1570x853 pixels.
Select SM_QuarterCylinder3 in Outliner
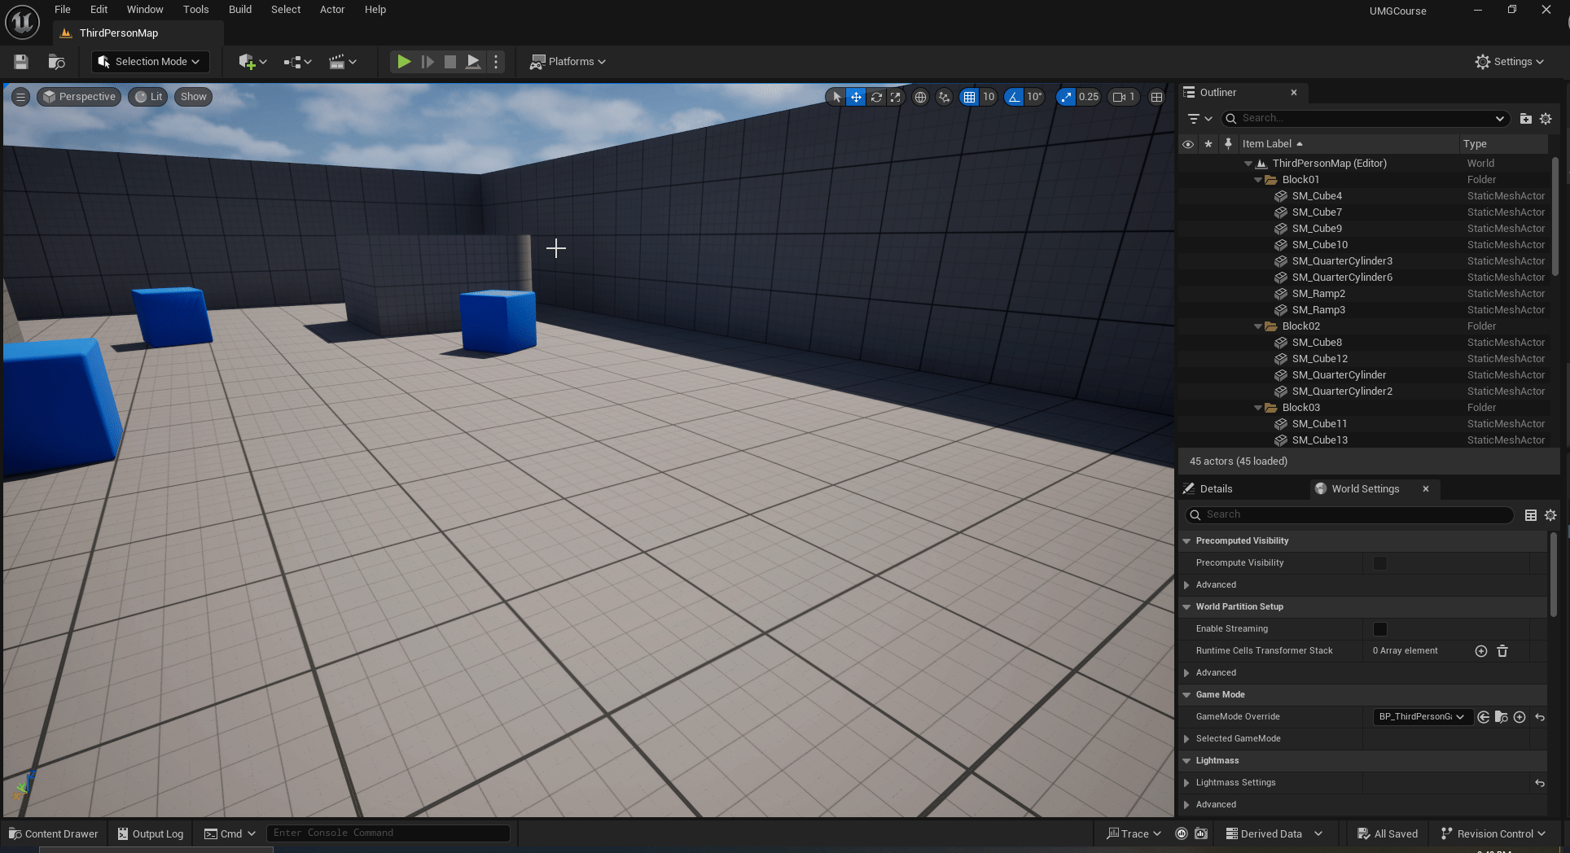click(1342, 261)
